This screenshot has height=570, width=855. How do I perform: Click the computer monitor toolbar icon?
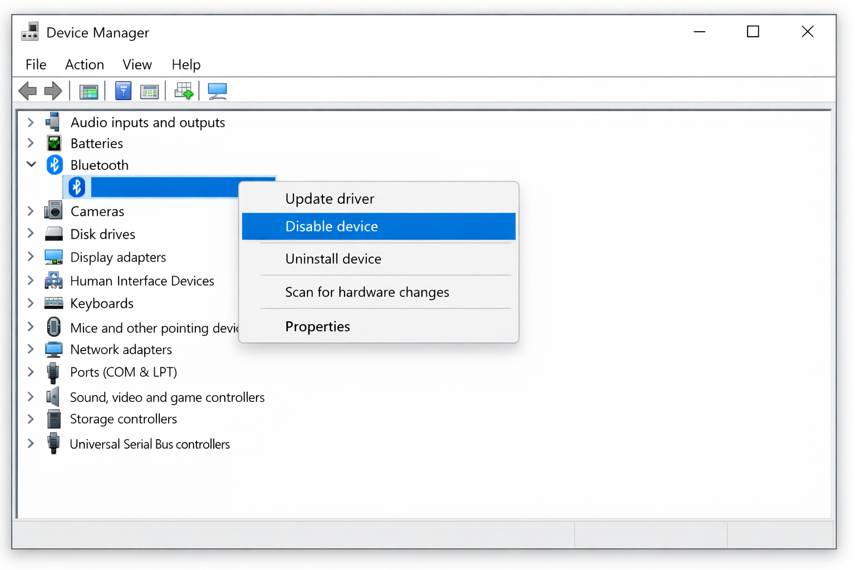[x=217, y=90]
